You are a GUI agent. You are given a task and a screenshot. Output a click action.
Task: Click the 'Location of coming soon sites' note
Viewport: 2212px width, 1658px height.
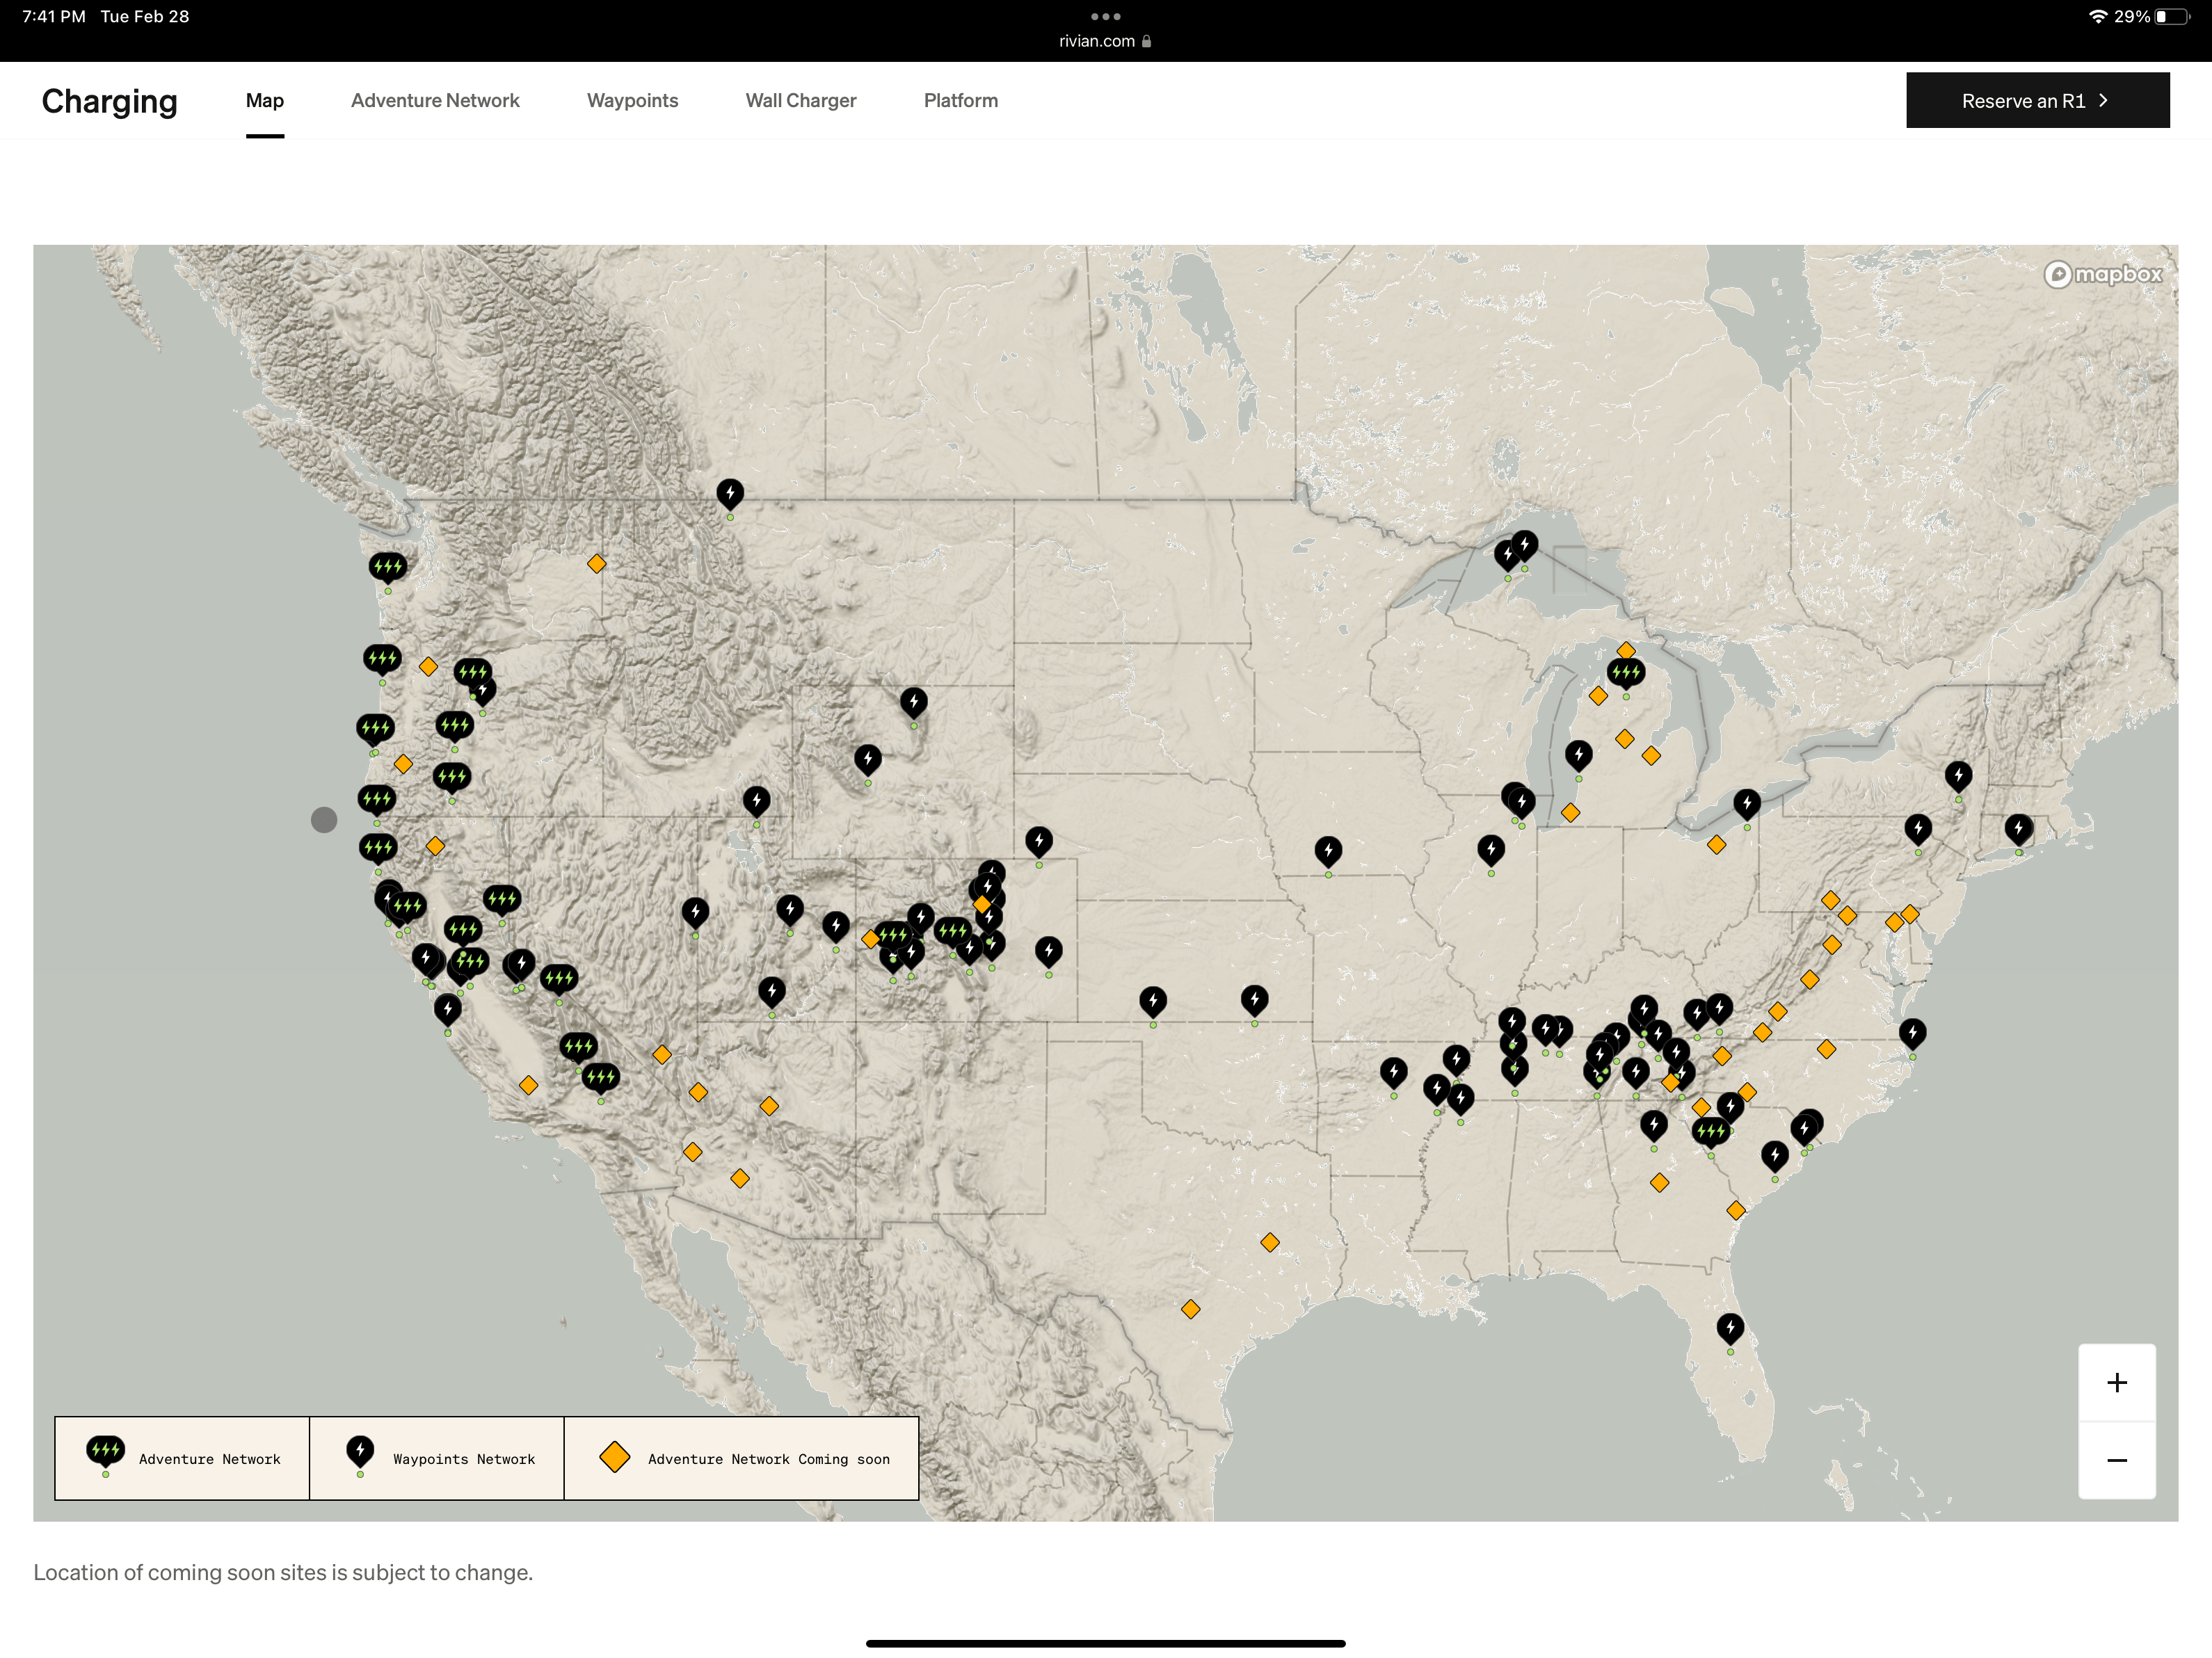(x=283, y=1572)
